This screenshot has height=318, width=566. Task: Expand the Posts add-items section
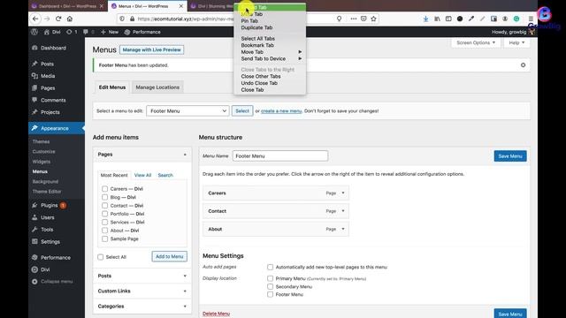click(x=185, y=276)
